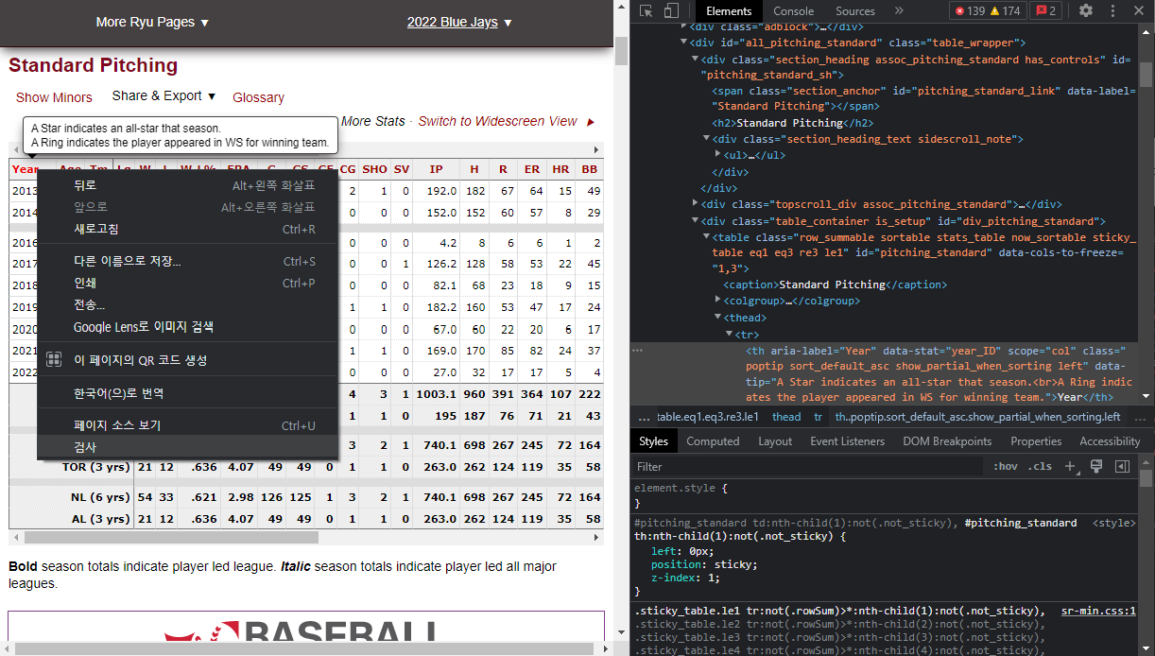The width and height of the screenshot is (1155, 656).
Task: Open the Accessibility tab
Action: coord(1110,441)
